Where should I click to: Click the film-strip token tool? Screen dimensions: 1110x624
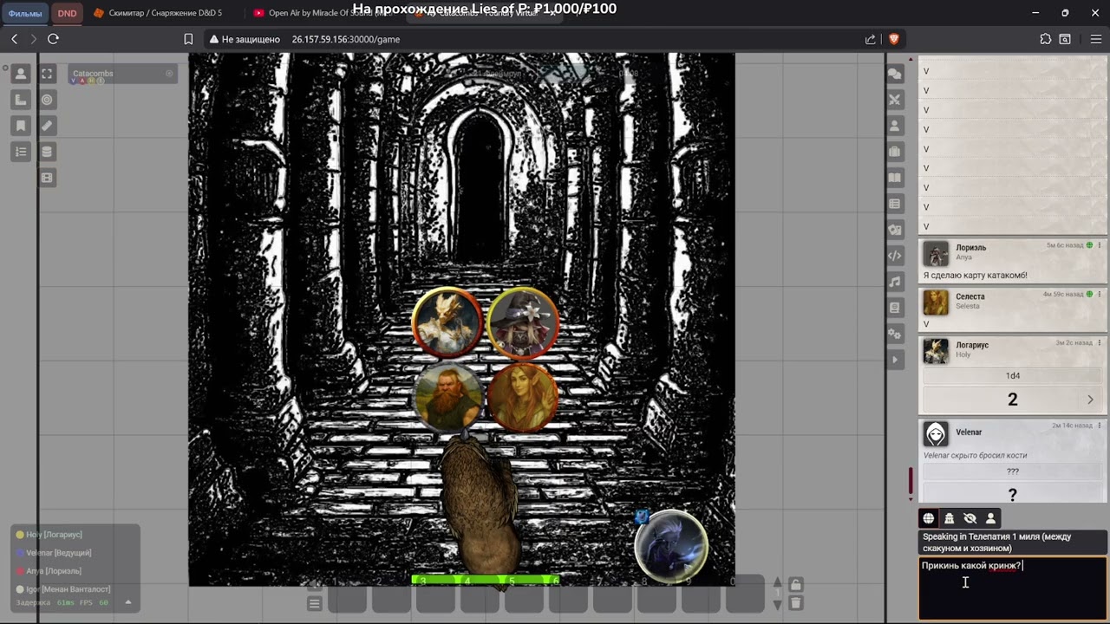tap(47, 179)
